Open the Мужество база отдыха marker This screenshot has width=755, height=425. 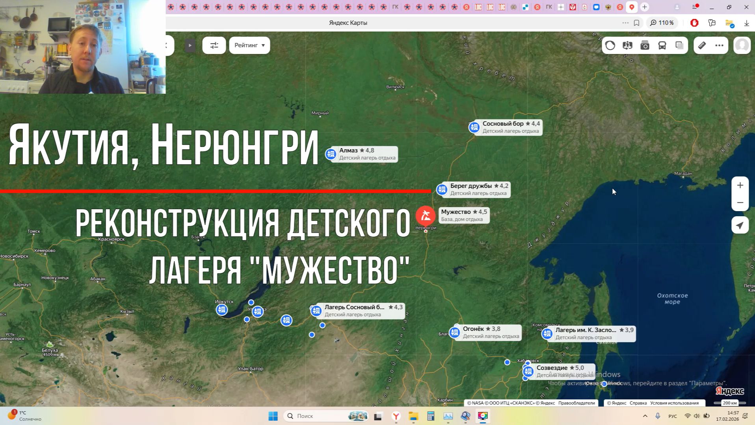(x=425, y=216)
